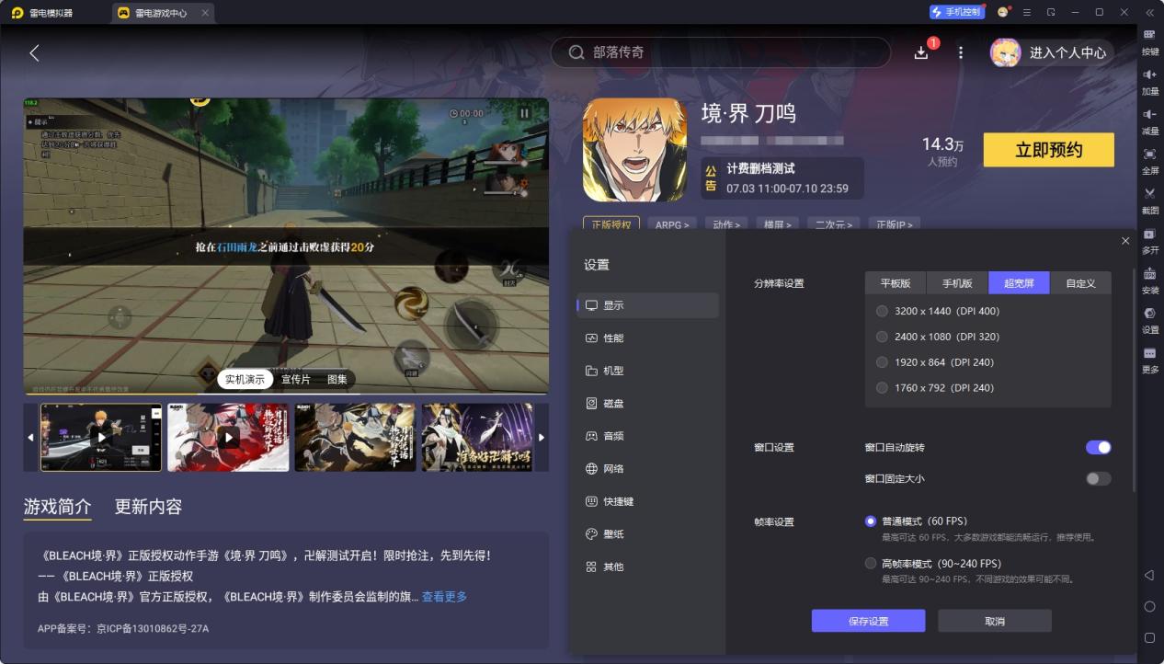
Task: Open 显示 settings category
Action: (648, 305)
